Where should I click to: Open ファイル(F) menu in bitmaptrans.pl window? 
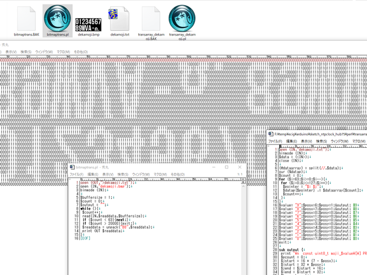click(77, 174)
